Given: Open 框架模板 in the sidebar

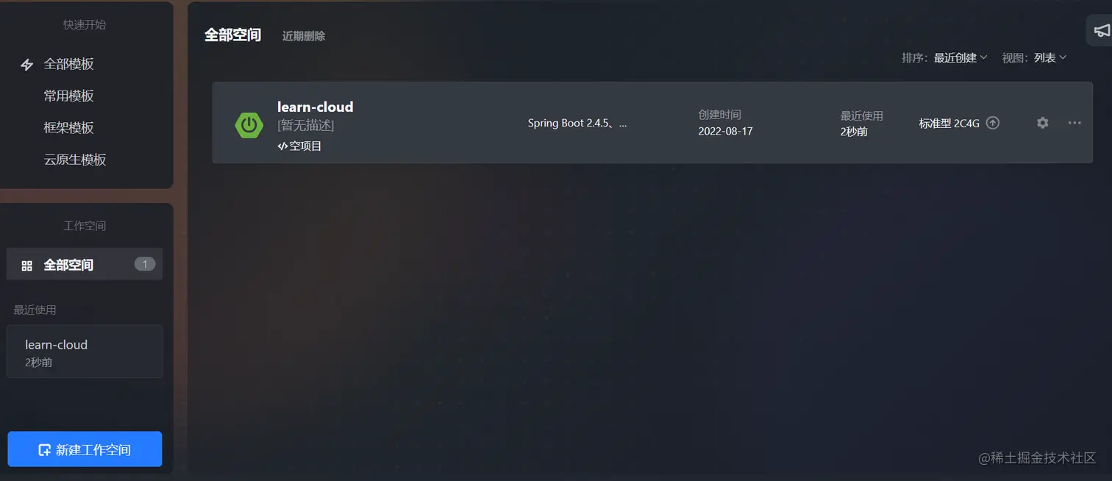Looking at the screenshot, I should pos(68,128).
